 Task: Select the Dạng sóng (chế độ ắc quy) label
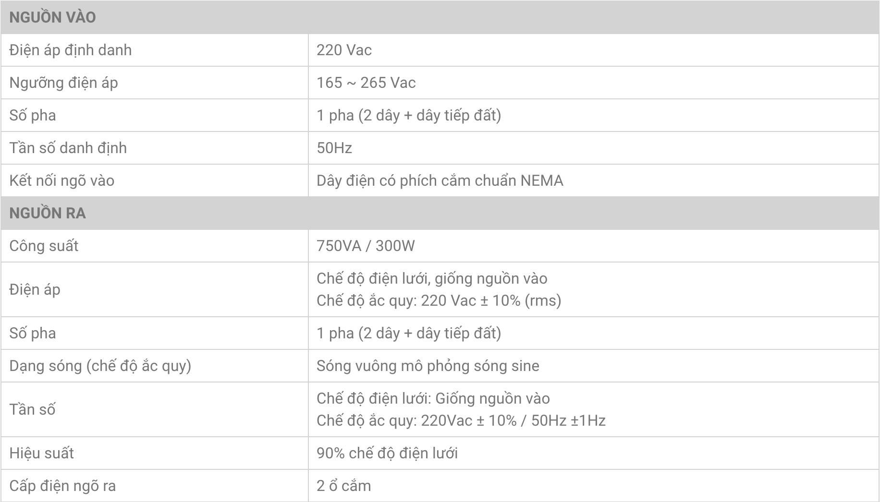point(100,366)
